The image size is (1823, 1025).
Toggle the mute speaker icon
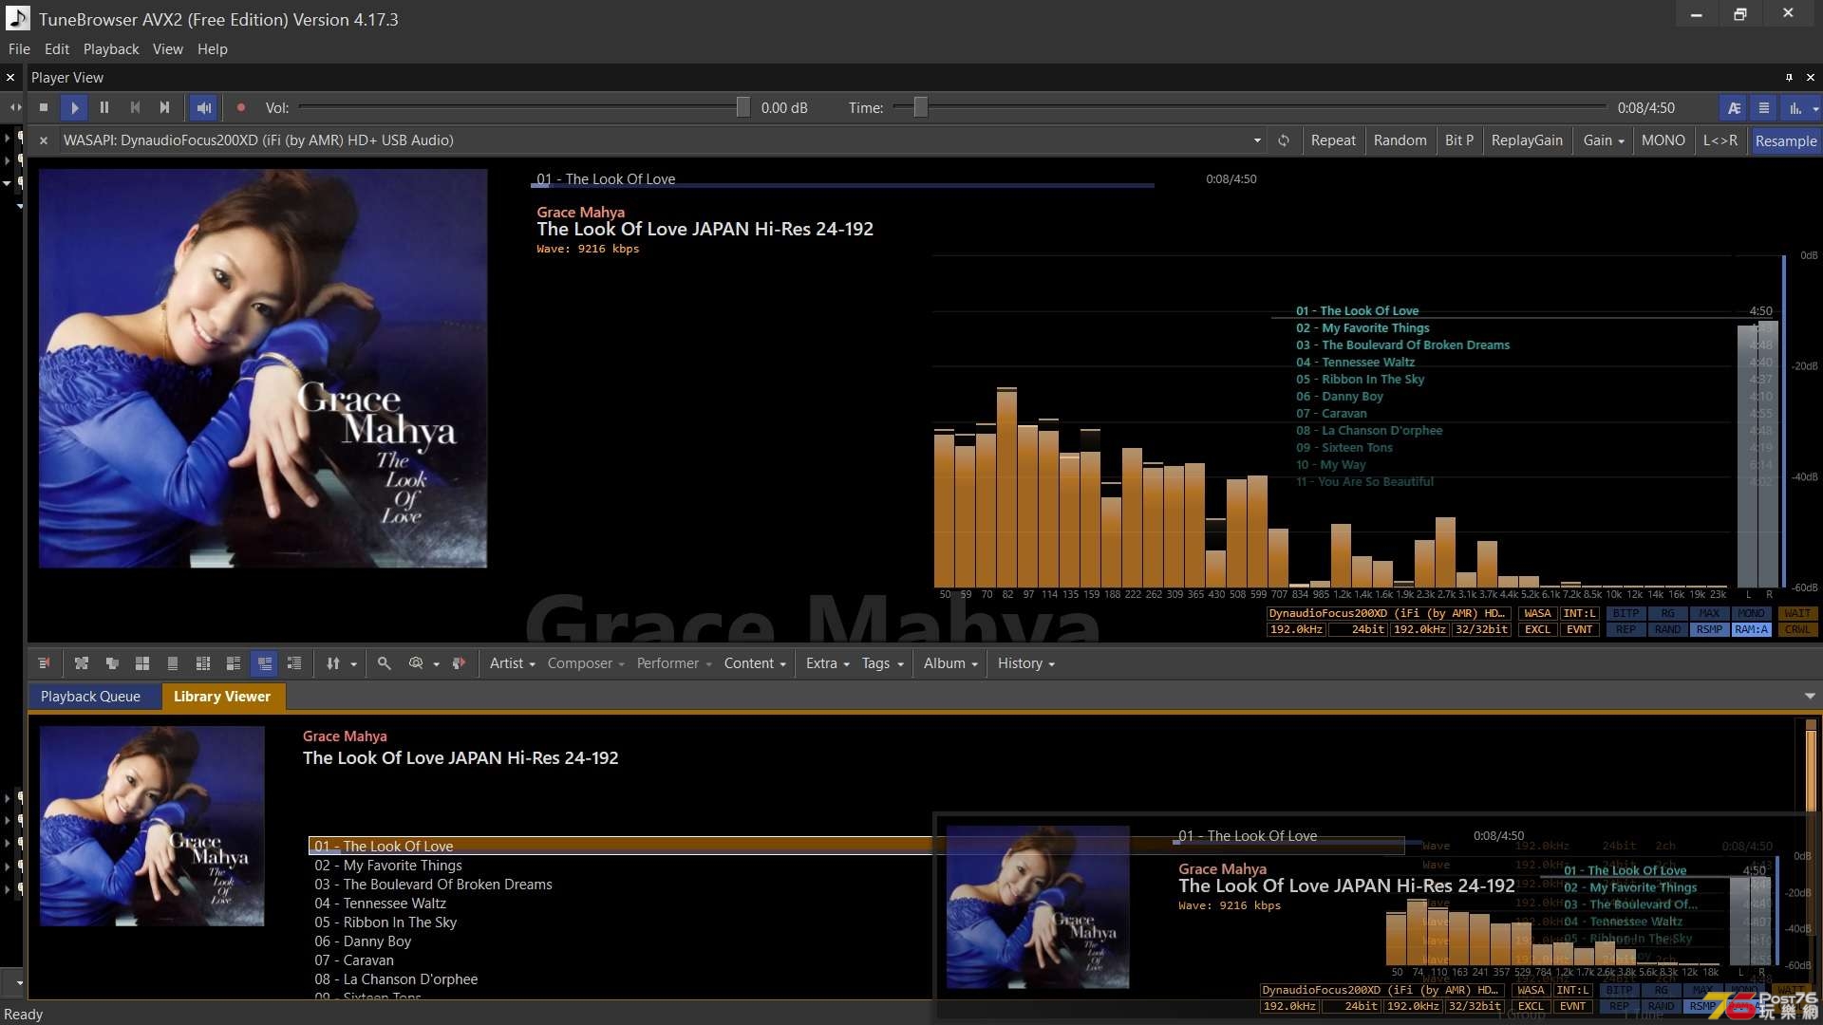coord(203,108)
